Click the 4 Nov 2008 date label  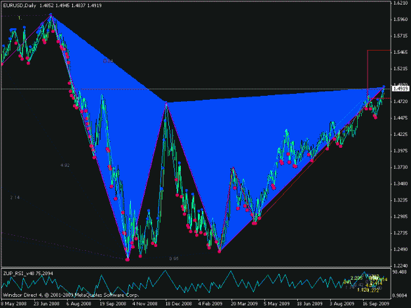[x=145, y=304]
